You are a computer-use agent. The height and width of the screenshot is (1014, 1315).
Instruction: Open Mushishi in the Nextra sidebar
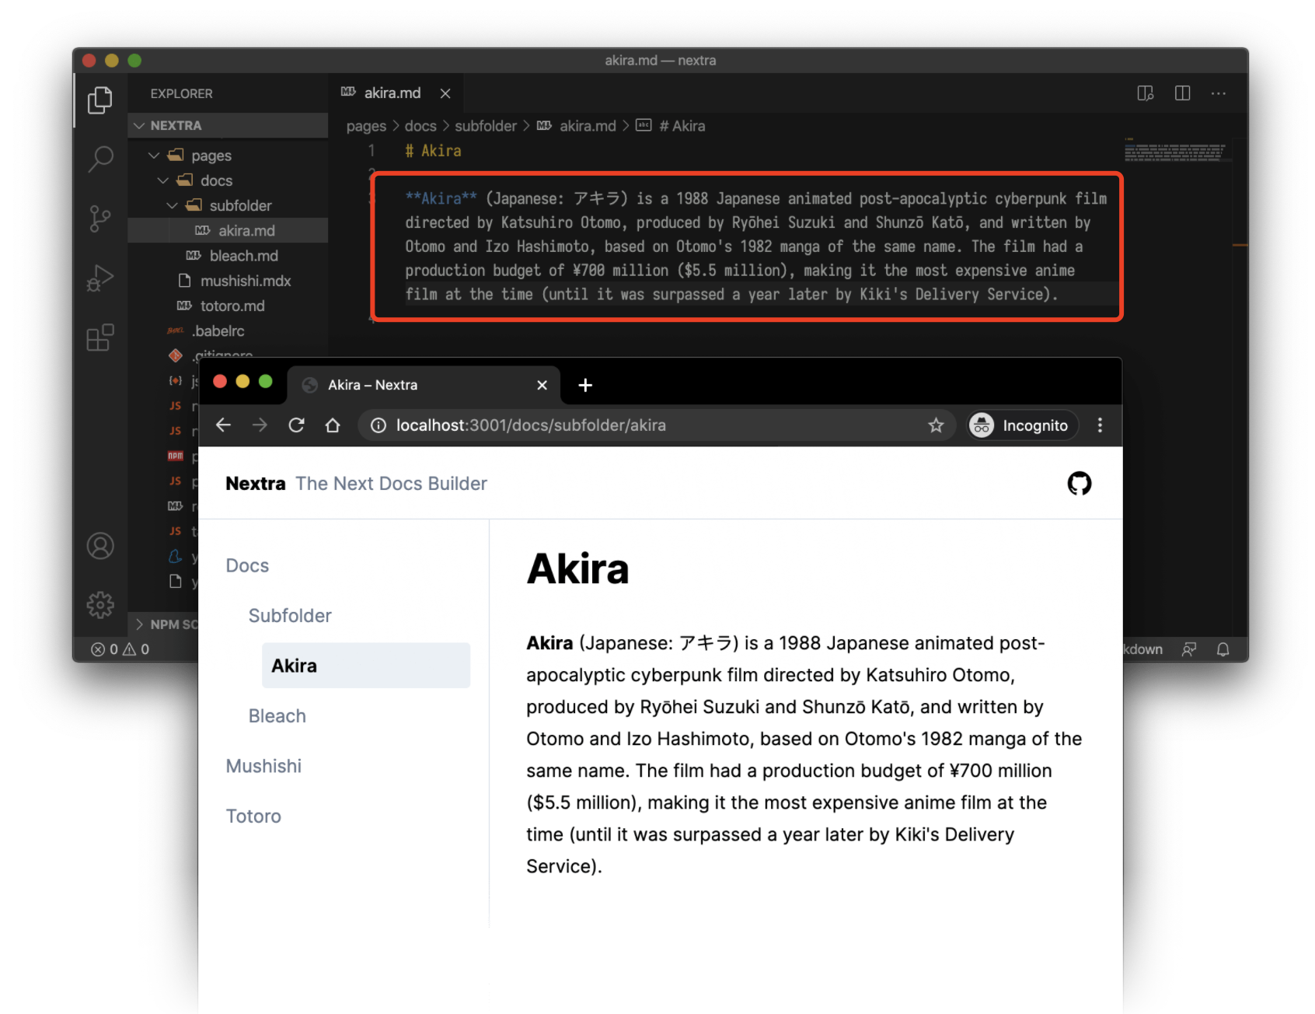coord(263,766)
